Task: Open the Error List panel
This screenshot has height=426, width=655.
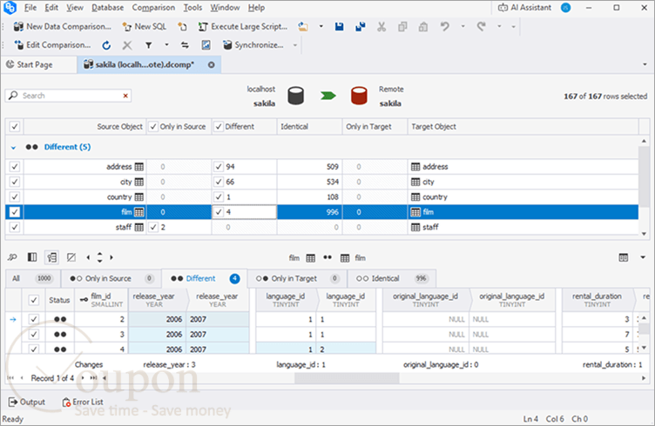Action: click(83, 402)
